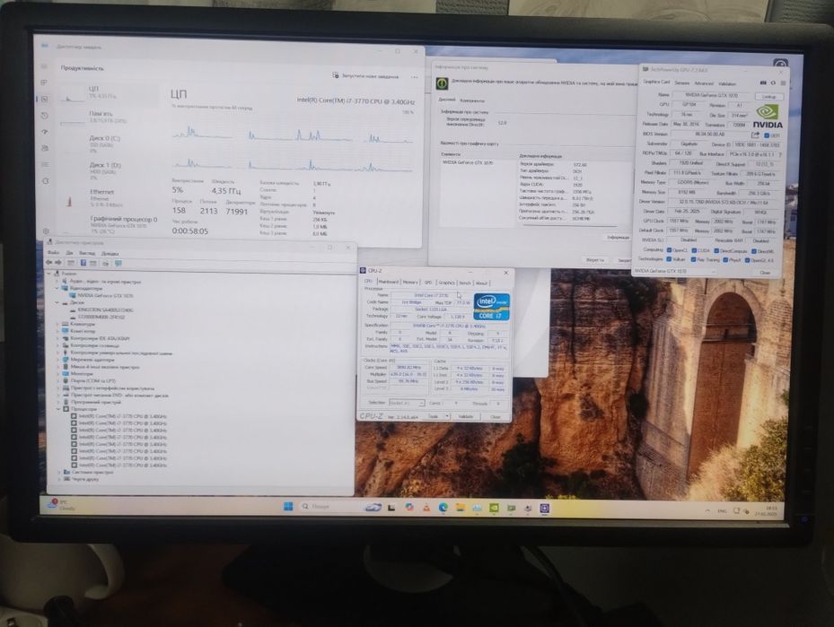Open the App history icon in Task Manager sidebar

(45, 116)
